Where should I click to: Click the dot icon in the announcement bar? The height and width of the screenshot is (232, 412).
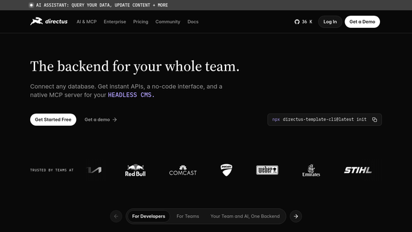(x=31, y=5)
